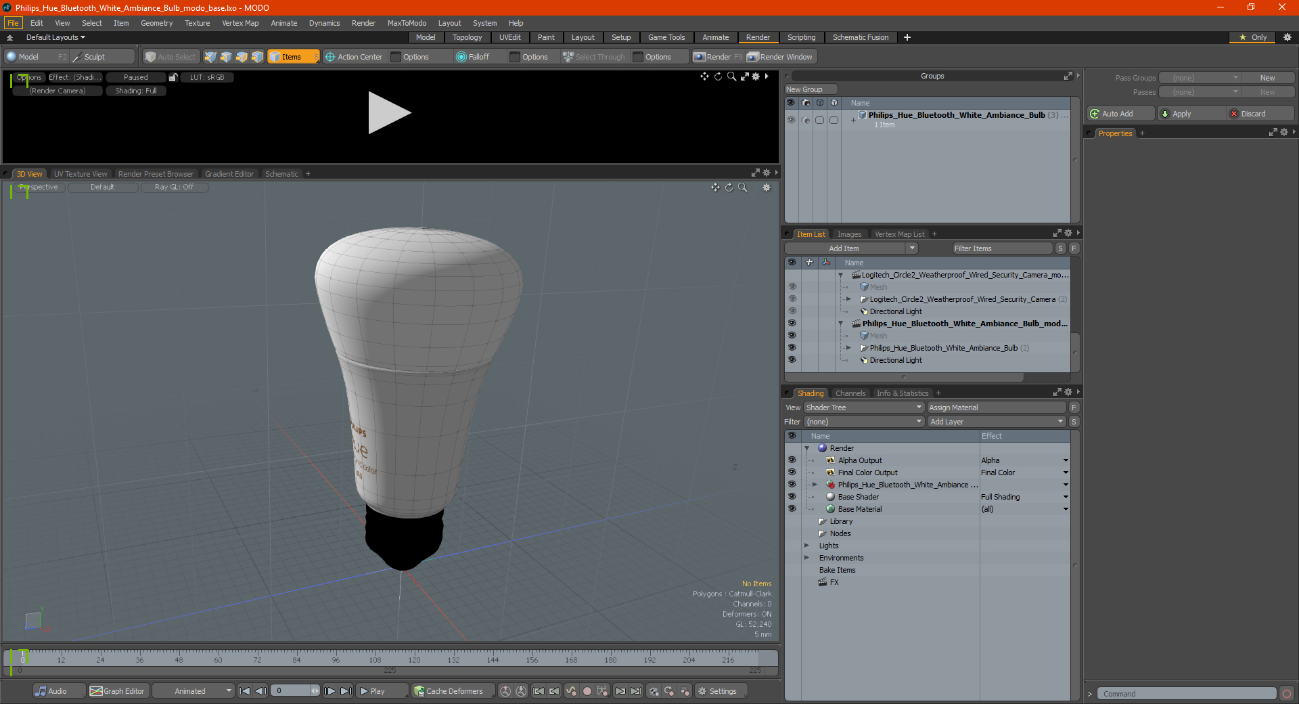Activate the Items selection mode

[293, 57]
